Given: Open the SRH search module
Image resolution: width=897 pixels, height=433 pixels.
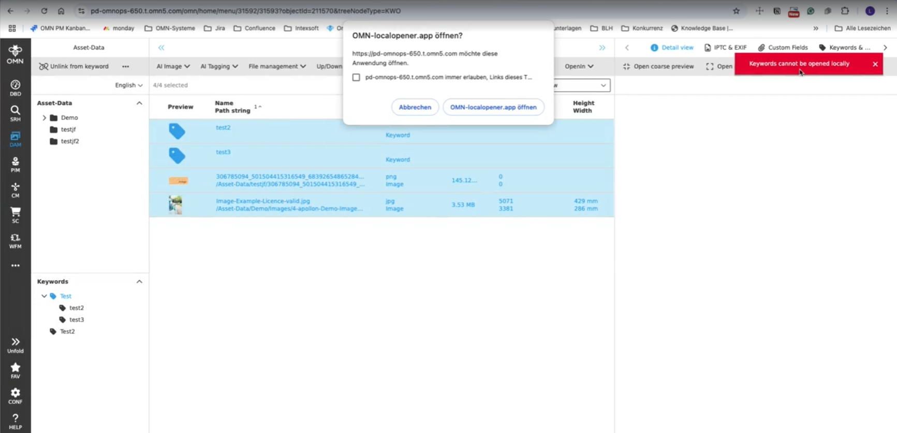Looking at the screenshot, I should 16,113.
